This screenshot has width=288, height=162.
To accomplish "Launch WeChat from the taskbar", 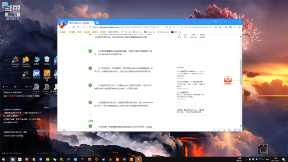I will (54, 159).
